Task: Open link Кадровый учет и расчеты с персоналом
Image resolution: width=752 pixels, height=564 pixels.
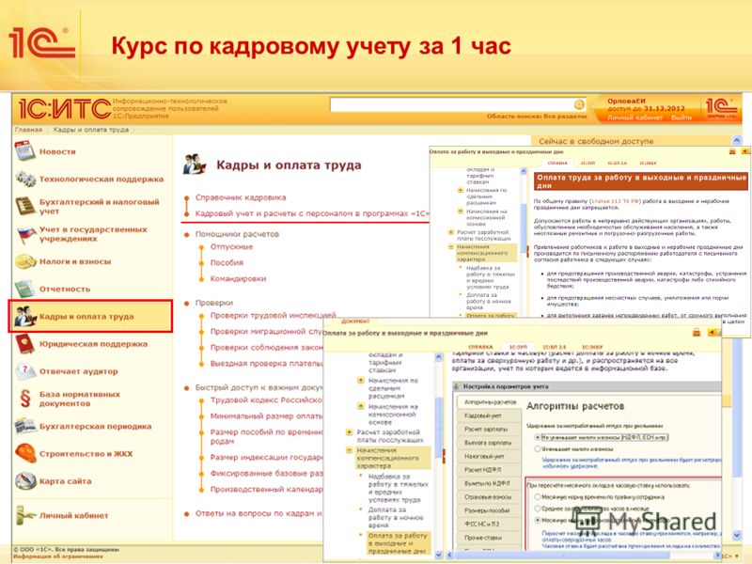Action: [311, 213]
